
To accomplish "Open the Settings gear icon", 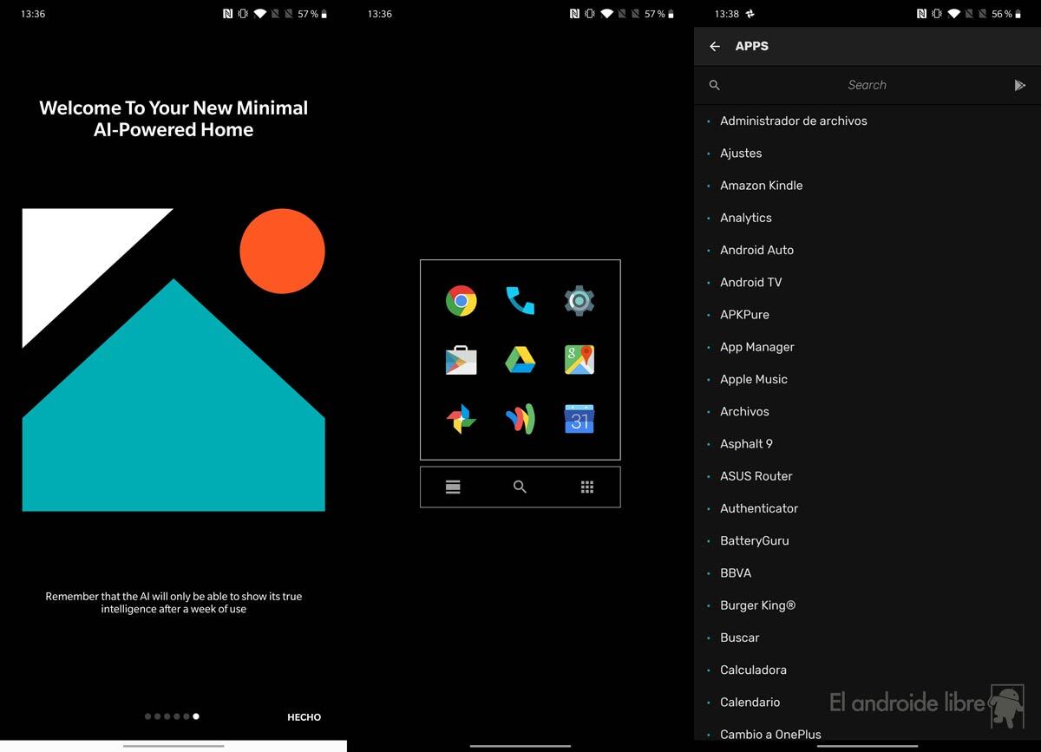I will click(579, 301).
